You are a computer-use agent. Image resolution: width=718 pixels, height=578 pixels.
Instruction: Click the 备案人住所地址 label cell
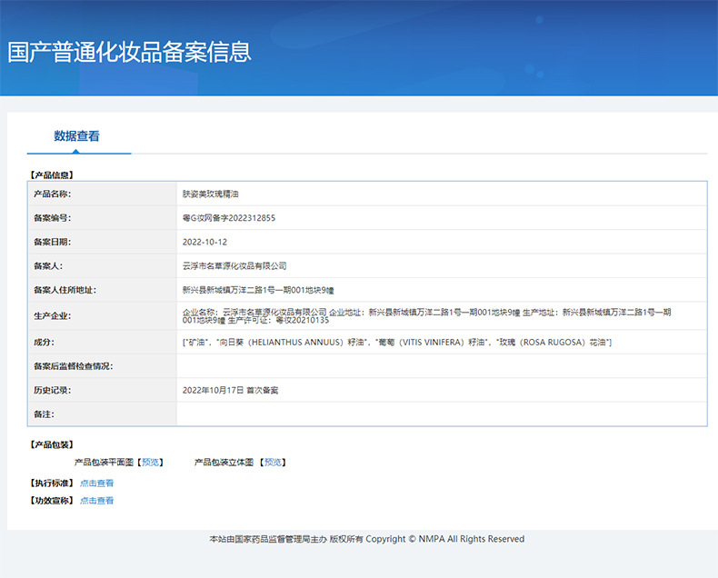[x=103, y=290]
